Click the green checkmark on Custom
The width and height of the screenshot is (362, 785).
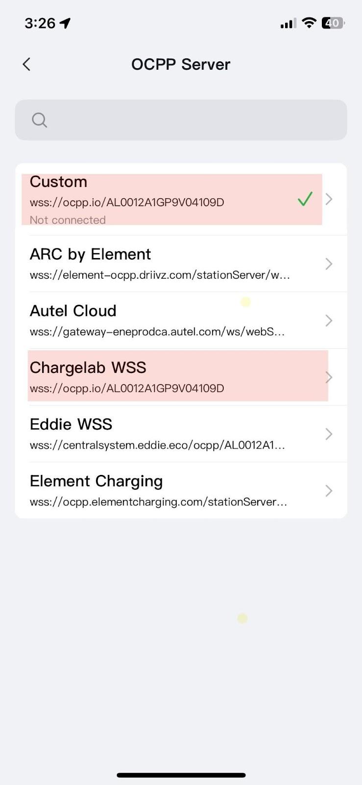coord(305,199)
